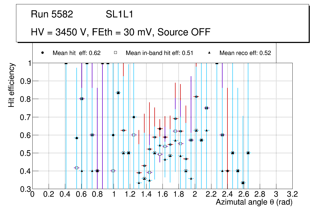Select the 'Mean hit eff: 0.62' legend entry
Viewport: 325px width, 210px height.
77,53
